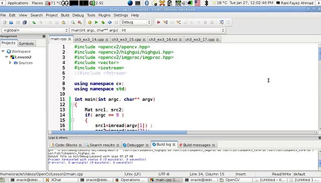The width and height of the screenshot is (321, 183).
Task: Close the Search results log tab
Action: pos(118,145)
